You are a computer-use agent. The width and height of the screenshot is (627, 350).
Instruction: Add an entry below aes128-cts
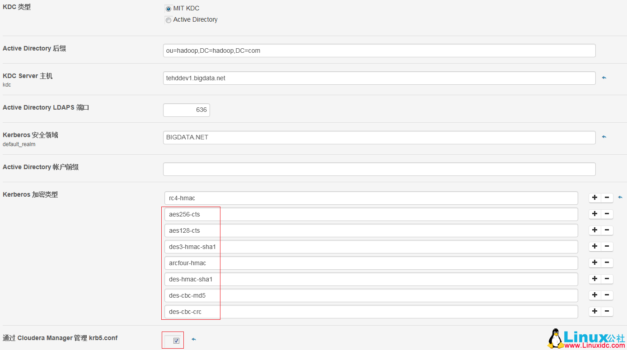coord(594,230)
